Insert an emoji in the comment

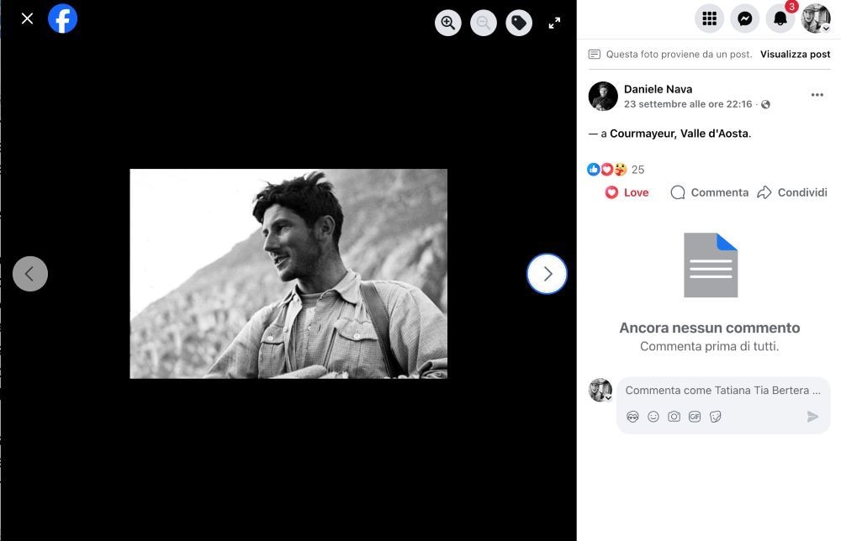click(x=653, y=417)
